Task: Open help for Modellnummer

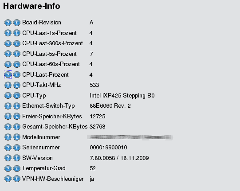Action: pyautogui.click(x=8, y=137)
